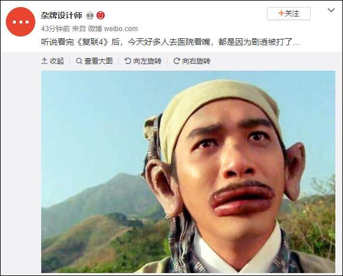Image resolution: width=343 pixels, height=276 pixels.
Task: Rotate image left with 向左旋转
Action: tap(143, 61)
